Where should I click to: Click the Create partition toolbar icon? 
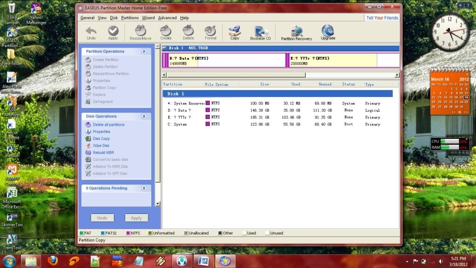pos(166,33)
